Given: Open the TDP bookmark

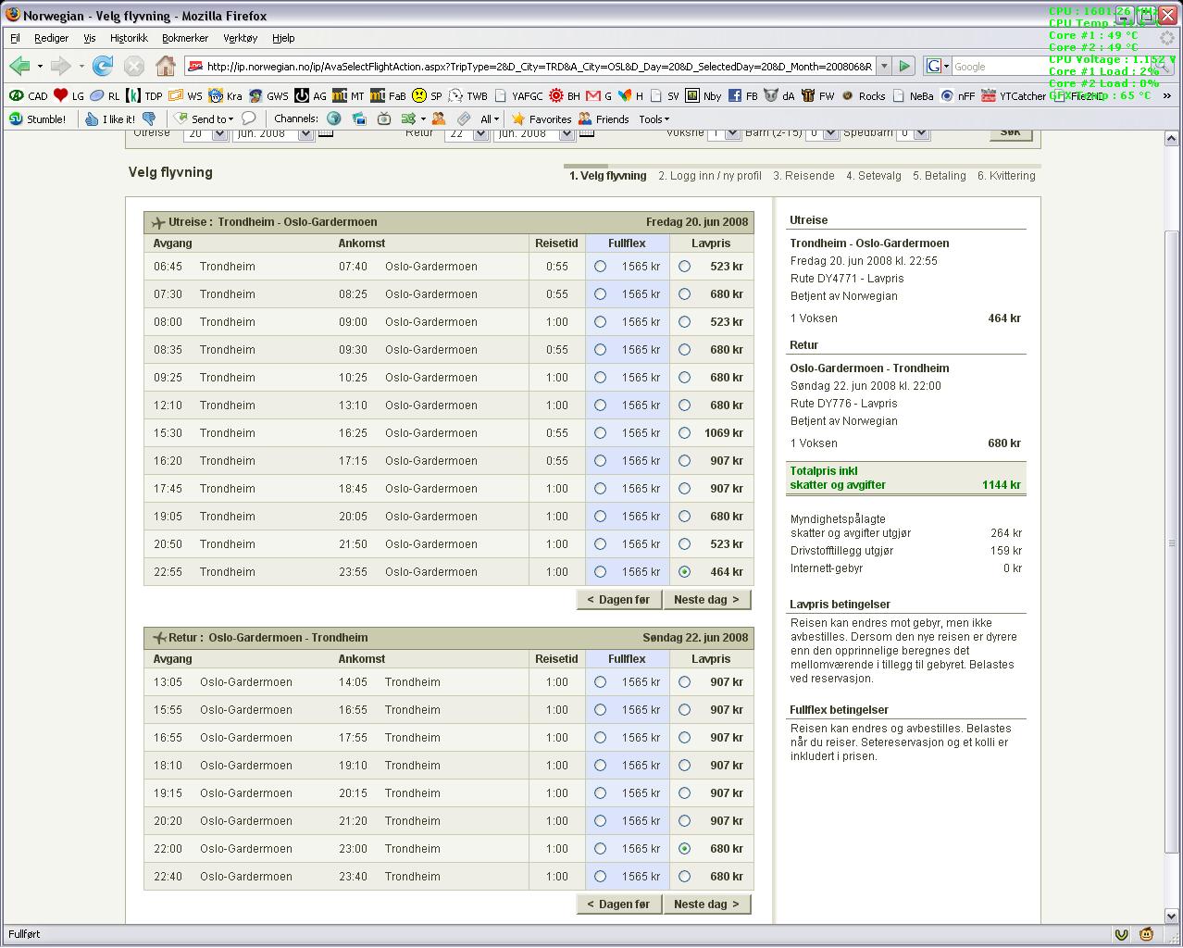Looking at the screenshot, I should click(144, 95).
